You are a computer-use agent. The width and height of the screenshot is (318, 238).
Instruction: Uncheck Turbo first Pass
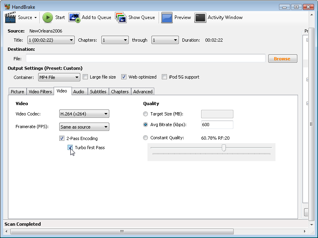(x=70, y=147)
